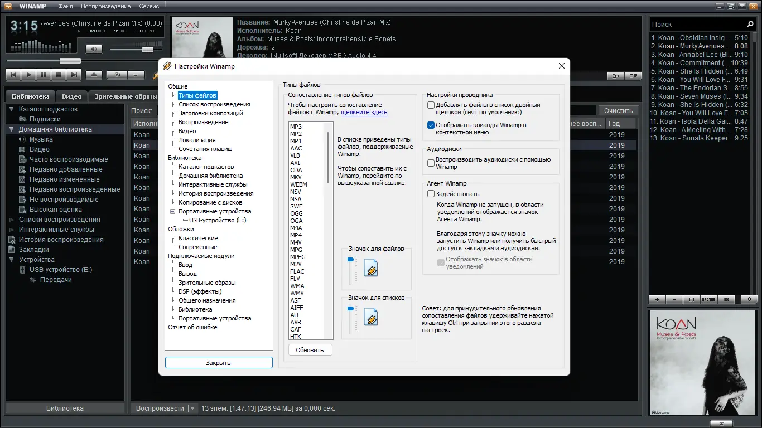Click the selection button under the playlist
Viewport: 762px width, 428px height.
[692, 299]
